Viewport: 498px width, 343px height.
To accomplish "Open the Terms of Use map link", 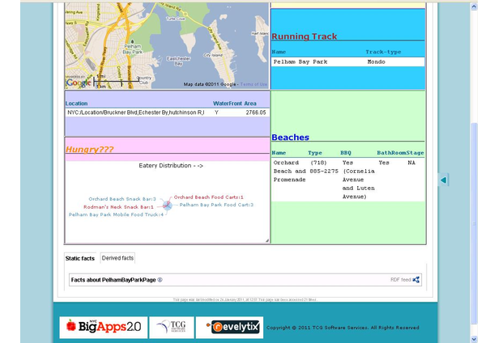I will tap(253, 84).
